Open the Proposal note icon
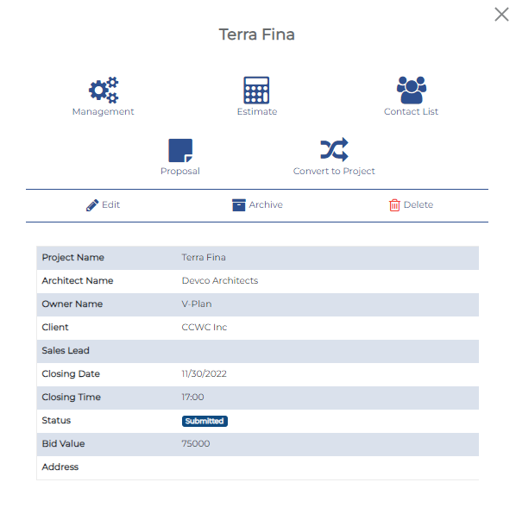 click(180, 150)
